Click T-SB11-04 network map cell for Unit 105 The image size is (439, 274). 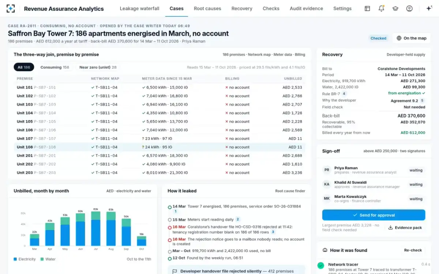pos(104,121)
